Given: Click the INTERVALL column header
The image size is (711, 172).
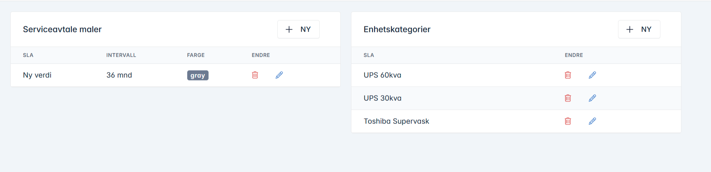Looking at the screenshot, I should click(x=121, y=55).
